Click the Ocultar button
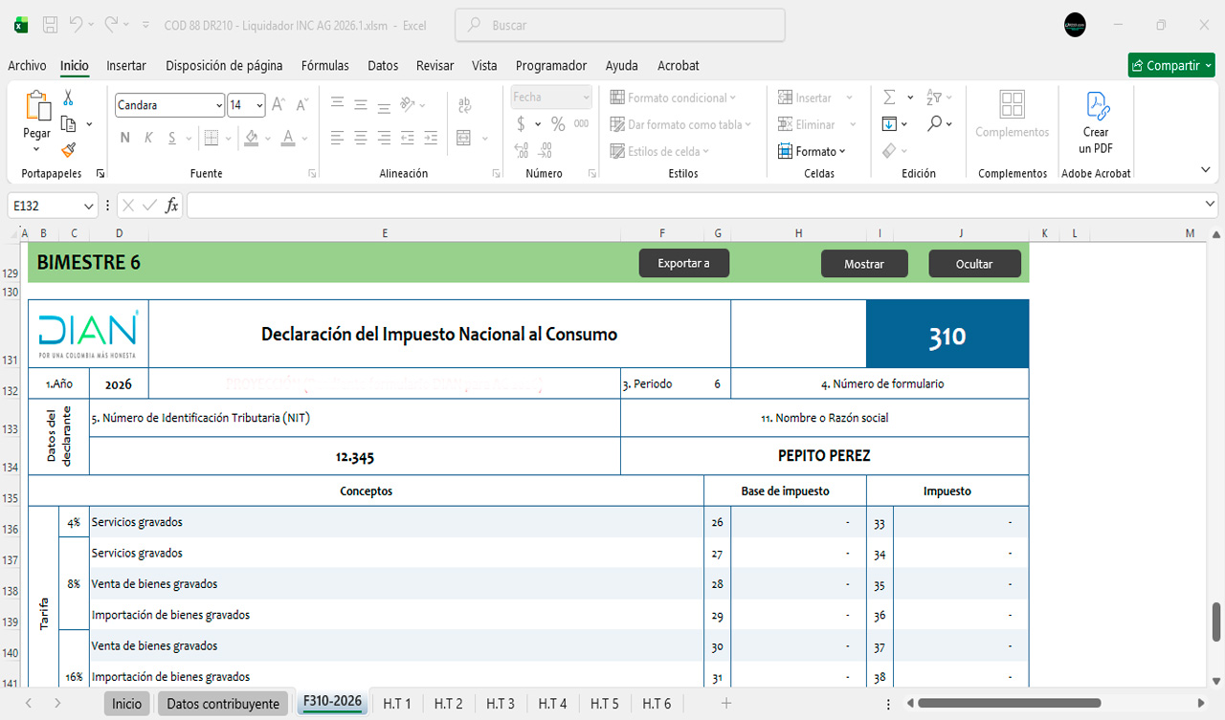This screenshot has height=720, width=1225. [x=974, y=264]
